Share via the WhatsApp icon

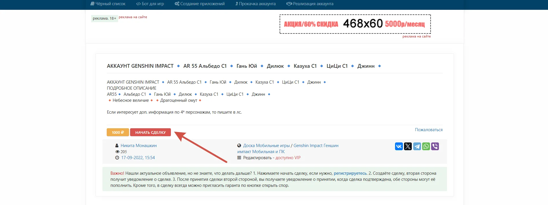tap(426, 146)
